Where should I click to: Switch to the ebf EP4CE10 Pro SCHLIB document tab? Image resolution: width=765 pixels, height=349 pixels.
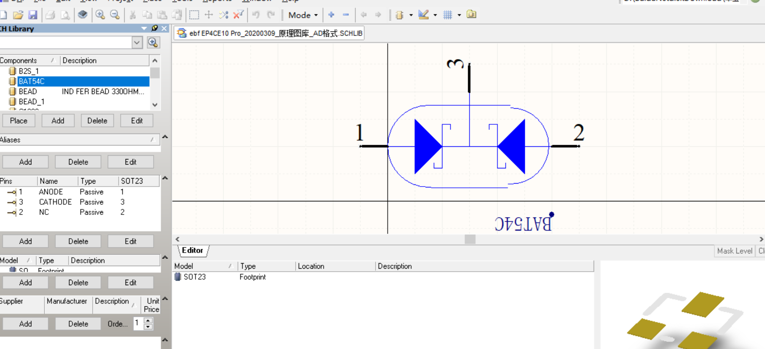click(x=269, y=33)
